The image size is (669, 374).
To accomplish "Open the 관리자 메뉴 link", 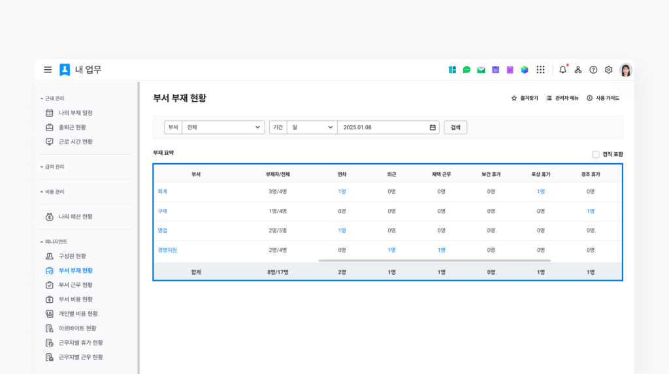I will (563, 98).
